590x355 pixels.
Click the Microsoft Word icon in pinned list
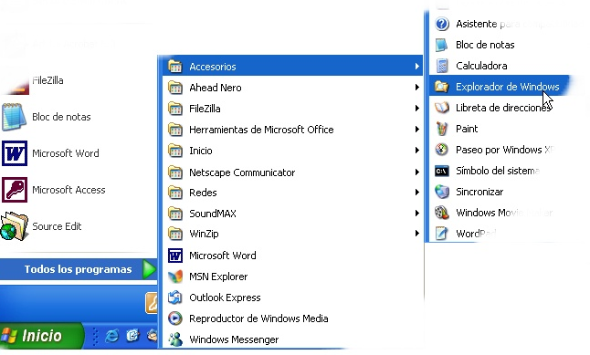(x=15, y=153)
